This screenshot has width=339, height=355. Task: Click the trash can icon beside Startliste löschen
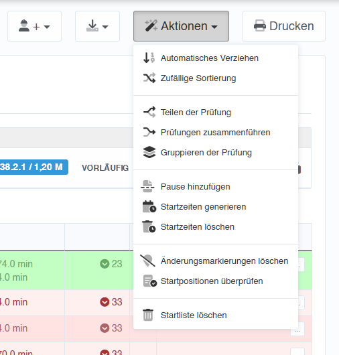(x=148, y=315)
